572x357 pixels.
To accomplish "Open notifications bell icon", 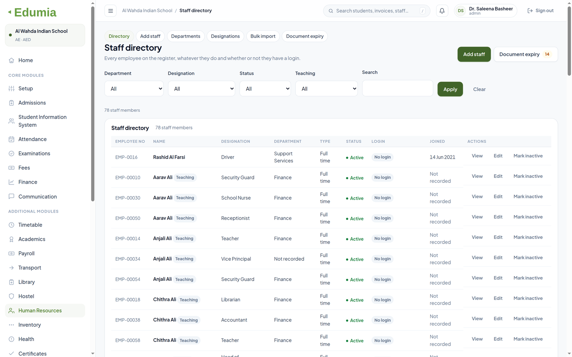I will point(442,11).
